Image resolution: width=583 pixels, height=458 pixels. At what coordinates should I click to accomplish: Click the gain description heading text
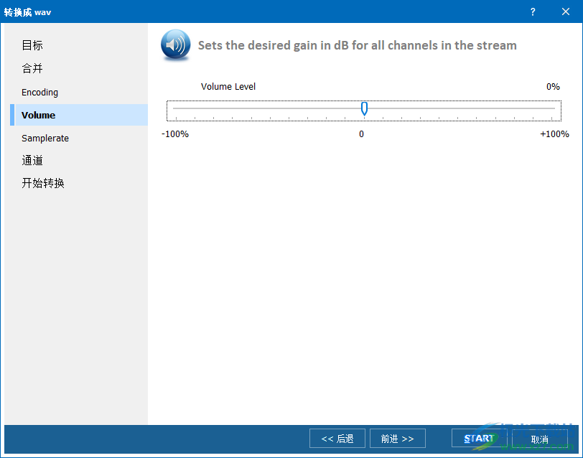click(358, 45)
